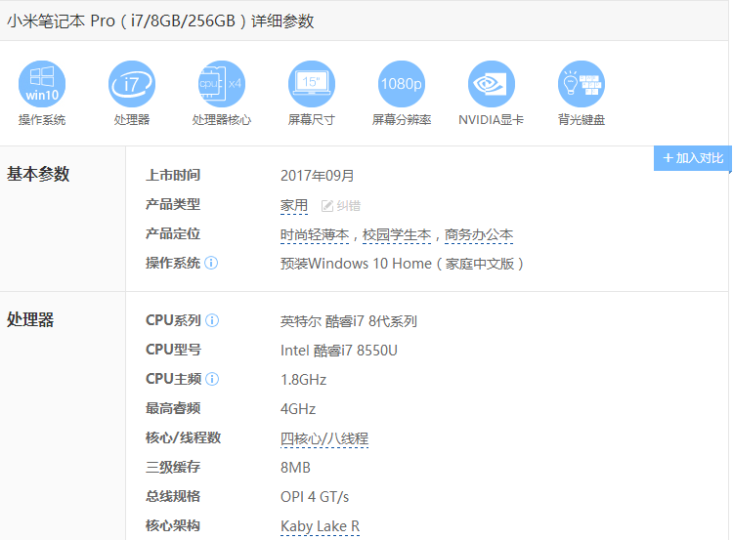
Task: Click the info icon beside CPU系列
Action: 212,320
